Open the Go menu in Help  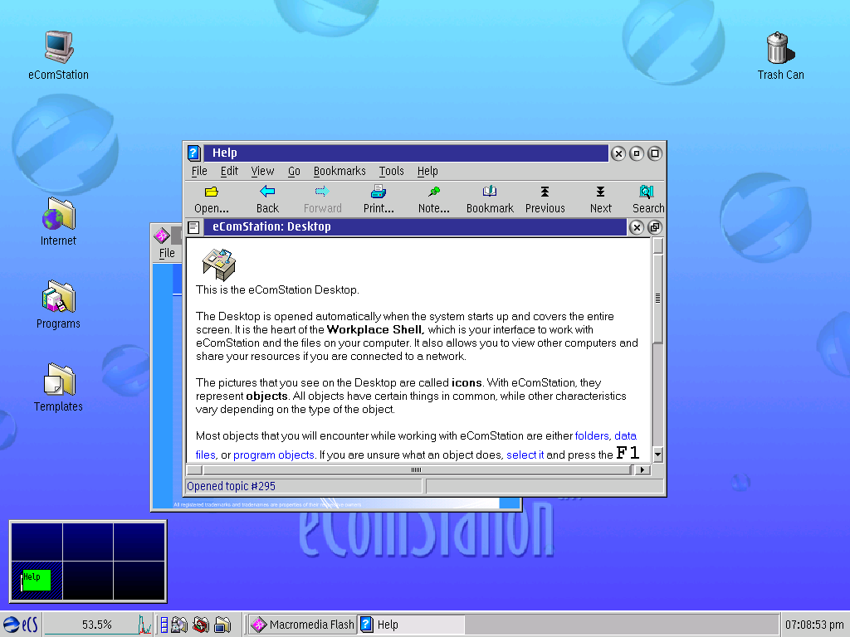tap(294, 171)
